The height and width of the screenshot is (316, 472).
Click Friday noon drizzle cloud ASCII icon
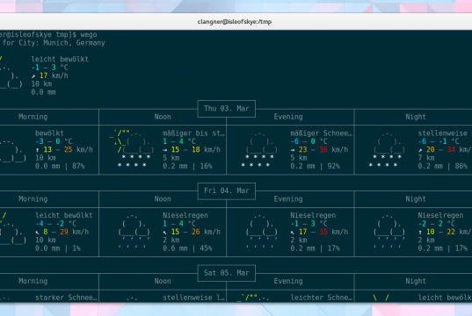tap(134, 231)
